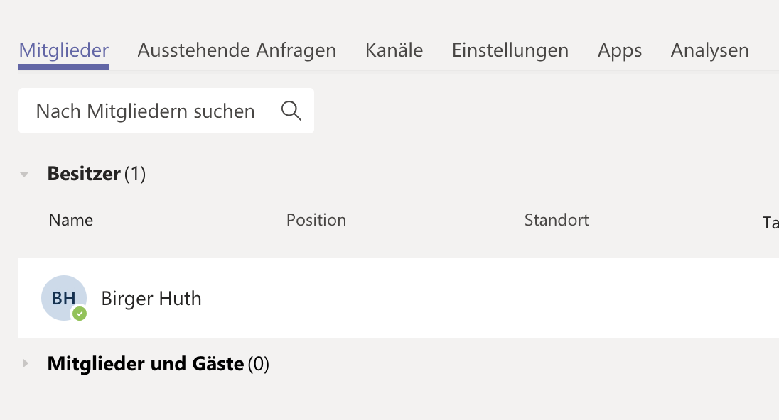Switch to Ausstehende Anfragen tab
Image resolution: width=779 pixels, height=420 pixels.
point(237,50)
